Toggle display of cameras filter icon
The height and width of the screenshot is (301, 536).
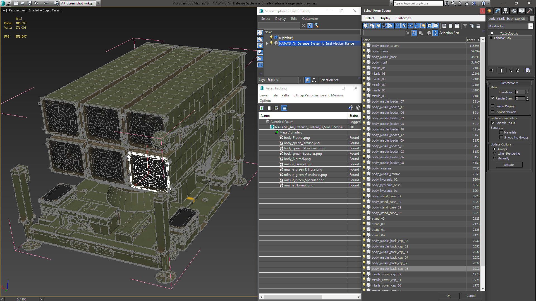[x=385, y=26]
